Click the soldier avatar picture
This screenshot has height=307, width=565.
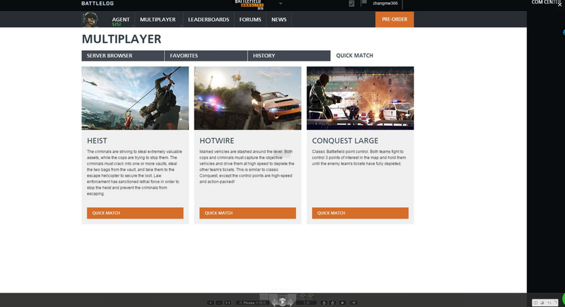point(90,19)
